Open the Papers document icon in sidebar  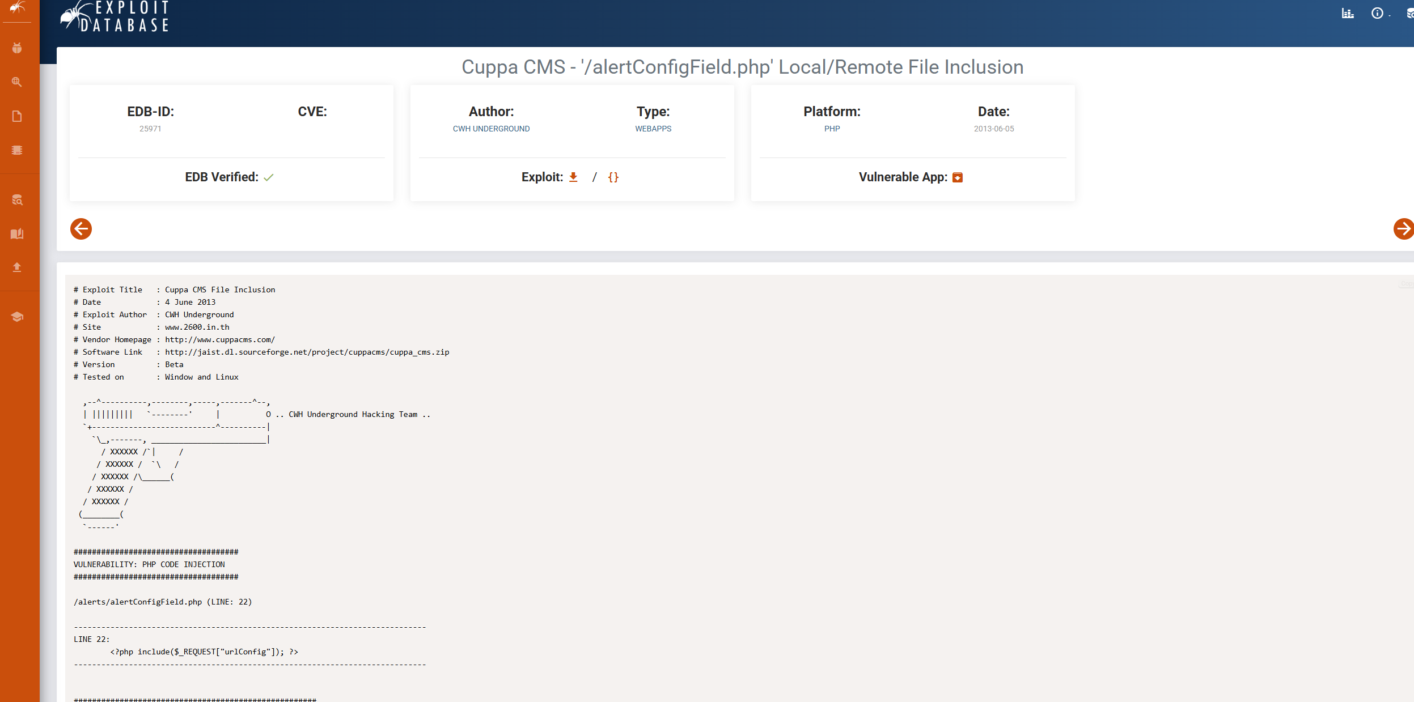coord(17,116)
